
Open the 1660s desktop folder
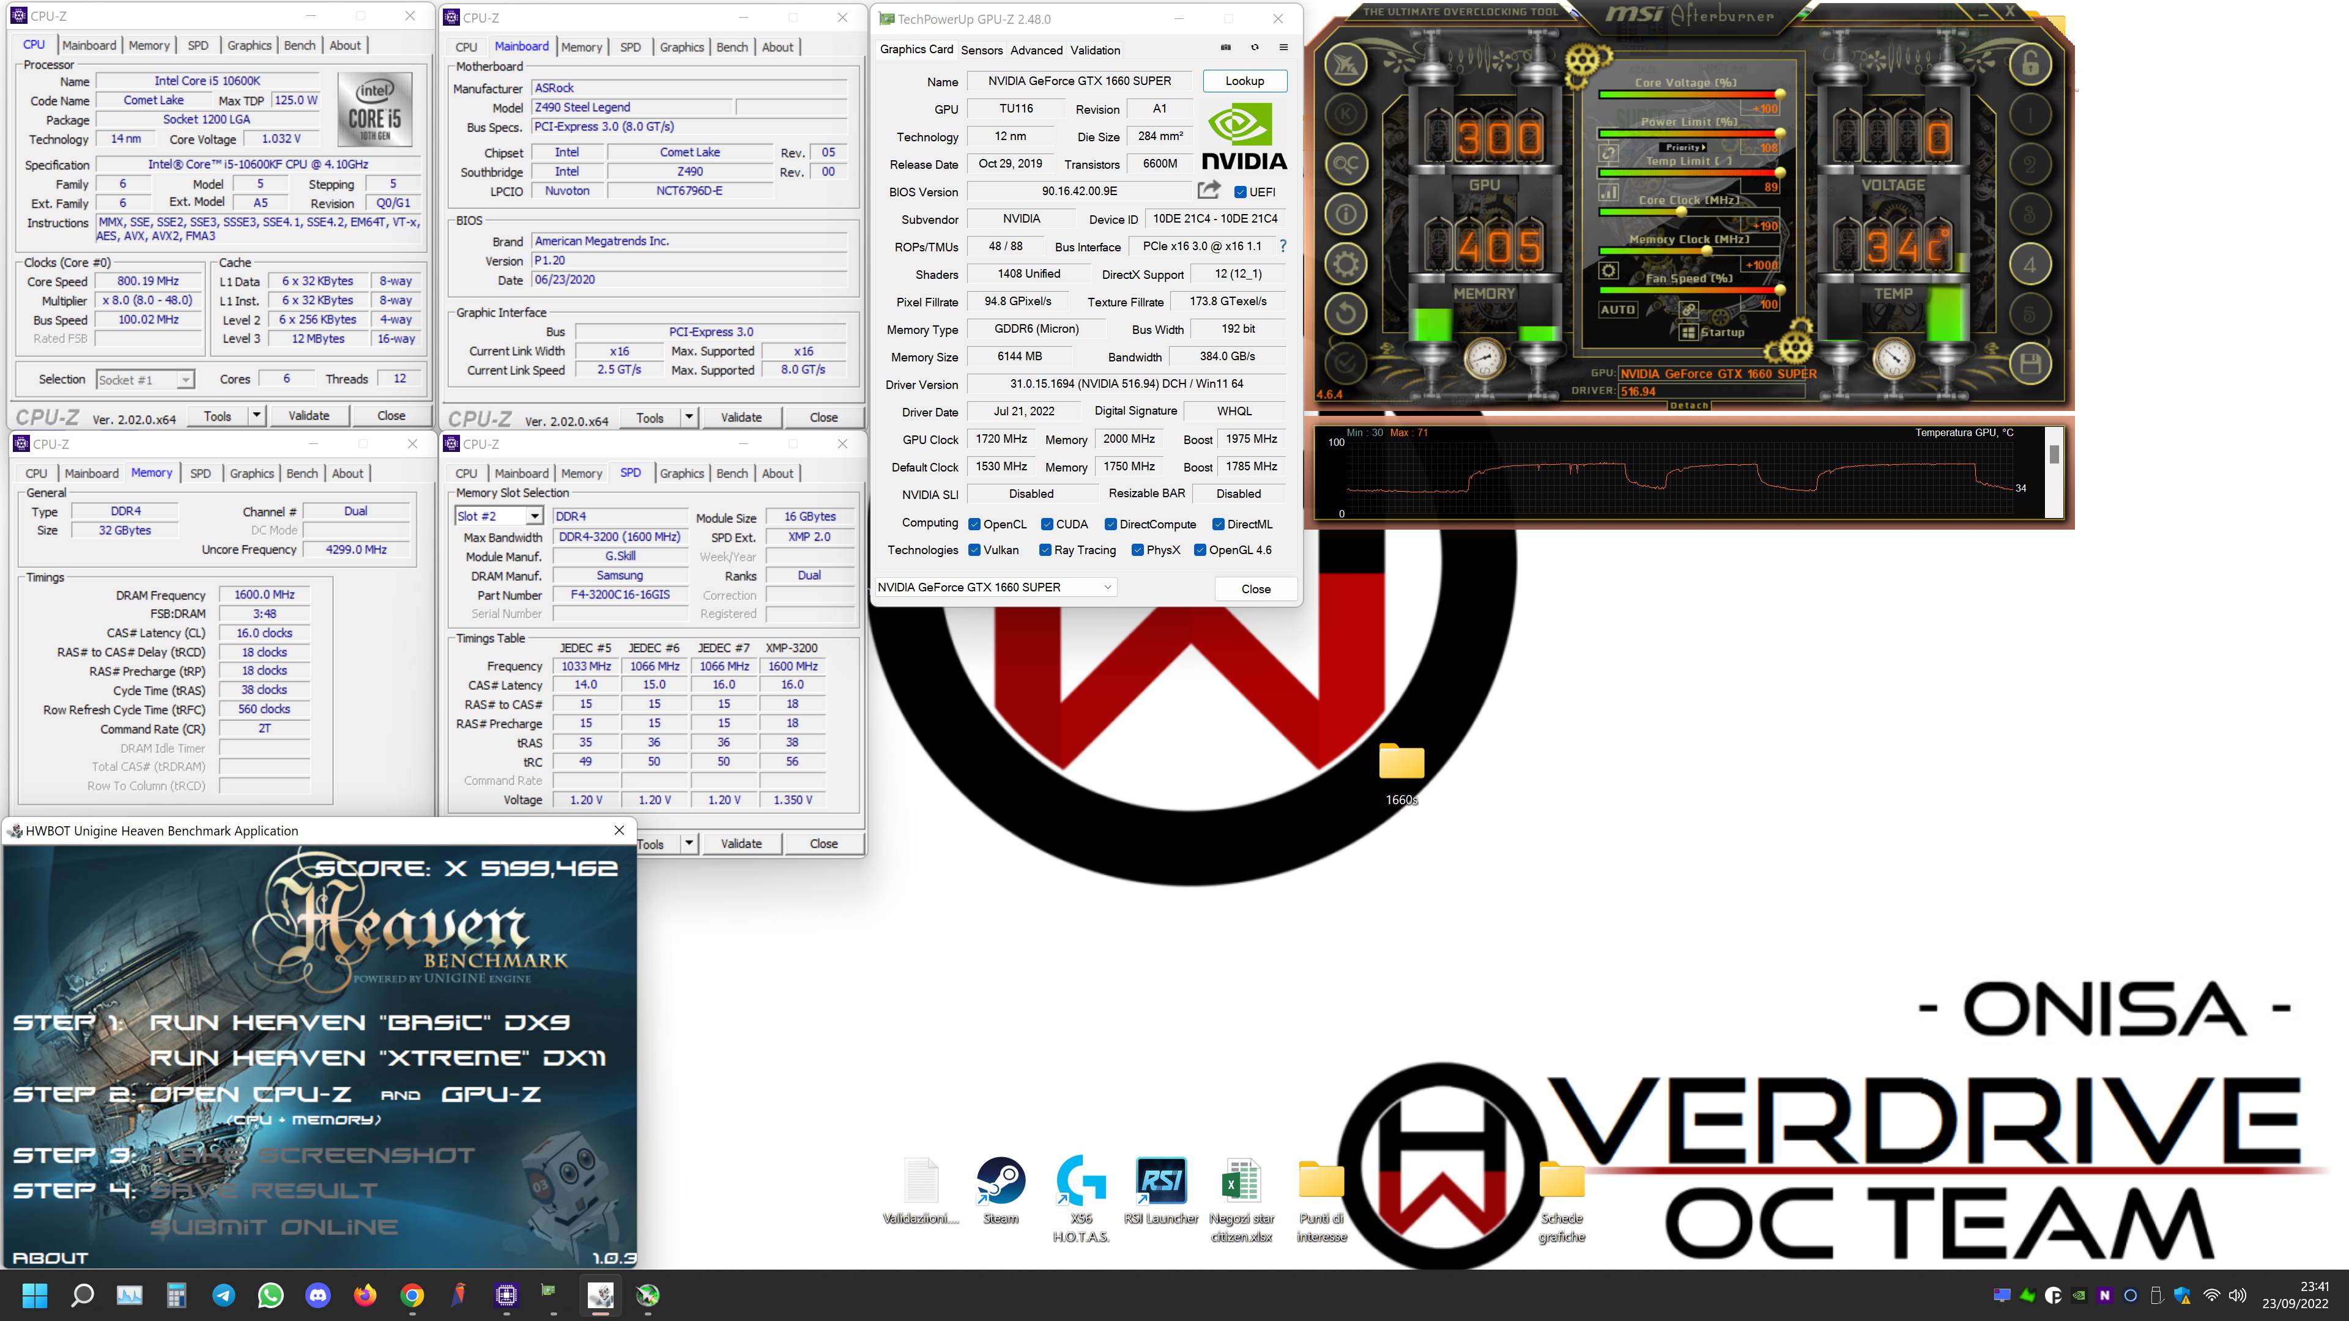point(1401,773)
